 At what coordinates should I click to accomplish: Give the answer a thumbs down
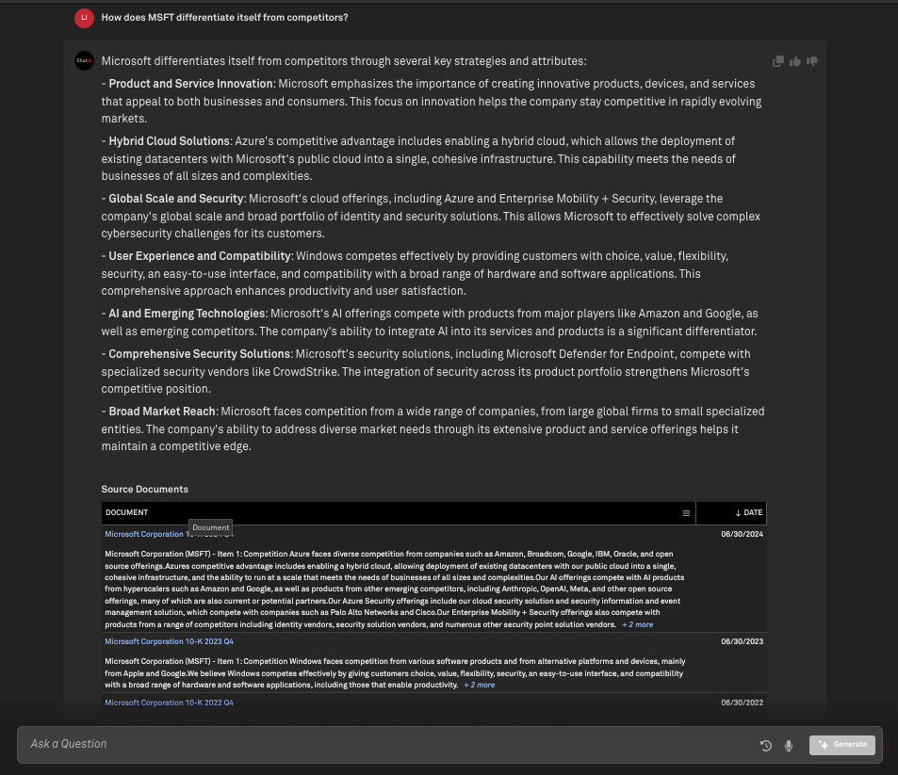click(812, 61)
